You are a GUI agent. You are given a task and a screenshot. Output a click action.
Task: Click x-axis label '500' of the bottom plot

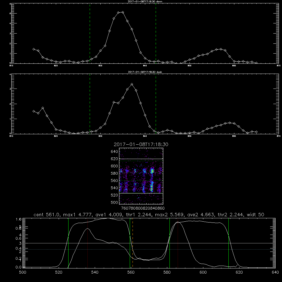coord(23,272)
